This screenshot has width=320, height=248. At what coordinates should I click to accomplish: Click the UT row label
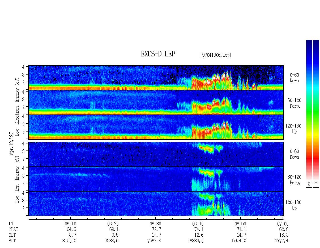click(x=11, y=224)
